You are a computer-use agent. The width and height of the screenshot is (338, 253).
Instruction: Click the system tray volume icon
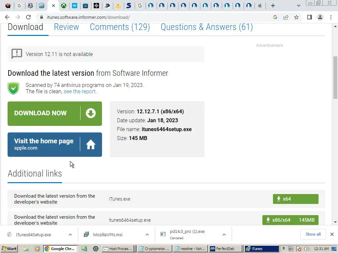point(306,249)
